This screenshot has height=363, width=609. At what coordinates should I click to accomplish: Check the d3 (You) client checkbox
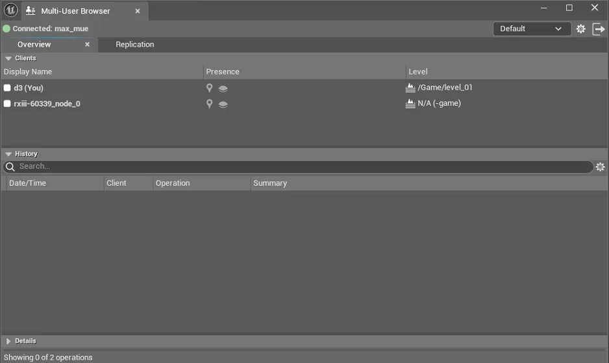pos(7,88)
